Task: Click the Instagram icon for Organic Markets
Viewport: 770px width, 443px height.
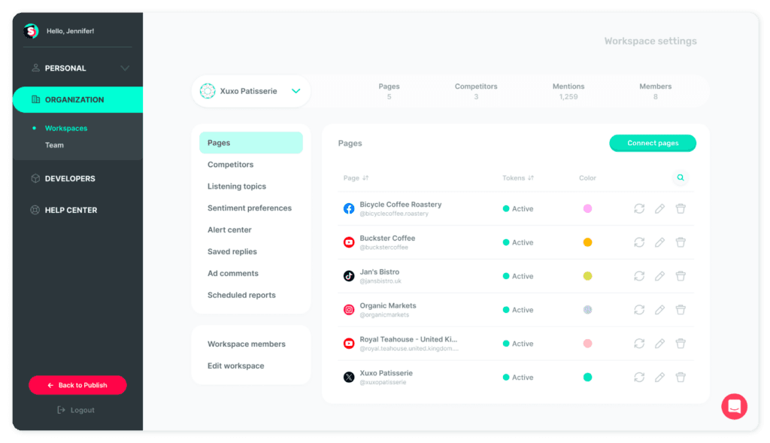Action: tap(349, 310)
